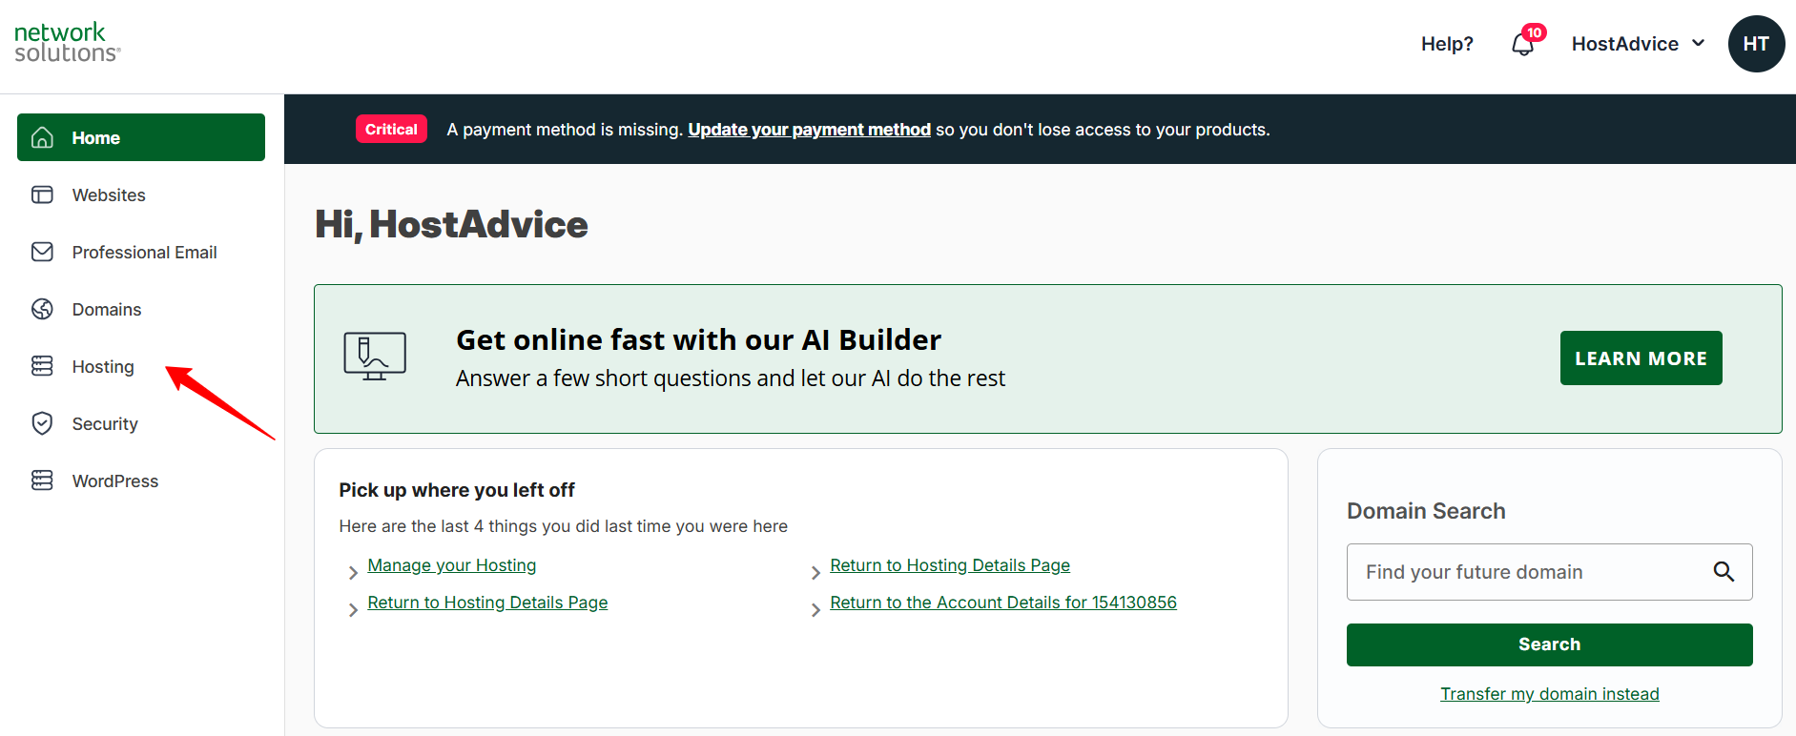Click Transfer my domain instead link
The image size is (1796, 736).
(x=1550, y=694)
